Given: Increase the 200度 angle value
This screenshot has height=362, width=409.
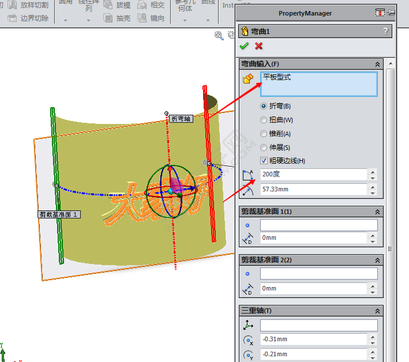Looking at the screenshot, I should point(373,172).
